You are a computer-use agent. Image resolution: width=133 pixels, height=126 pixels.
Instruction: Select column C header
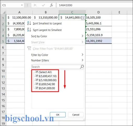[72, 12]
